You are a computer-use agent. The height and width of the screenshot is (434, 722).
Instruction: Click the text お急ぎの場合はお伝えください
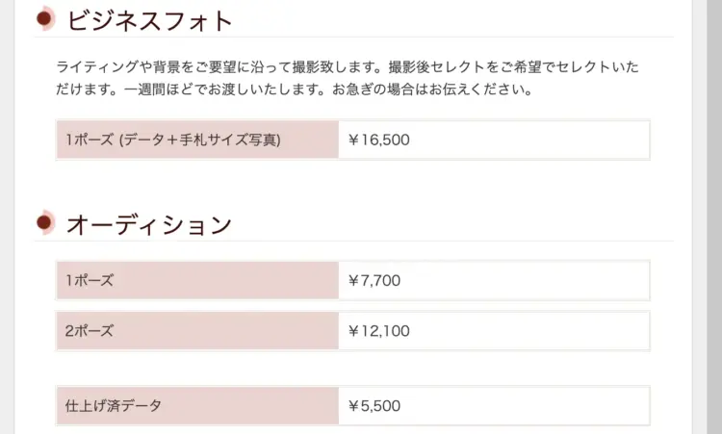tap(432, 90)
